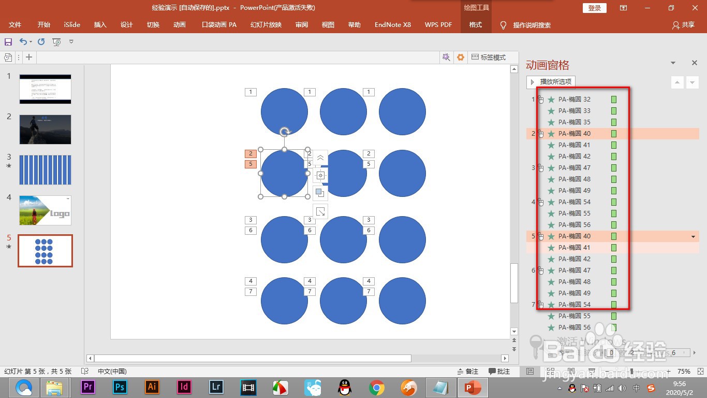The image size is (707, 398).
Task: Click the horizontal scrollbar right arrow
Action: [505, 358]
